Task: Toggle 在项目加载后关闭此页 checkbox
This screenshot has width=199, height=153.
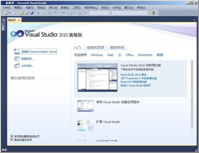Action: (x=12, y=136)
